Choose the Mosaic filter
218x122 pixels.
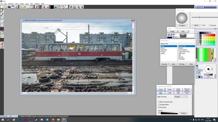(181, 57)
